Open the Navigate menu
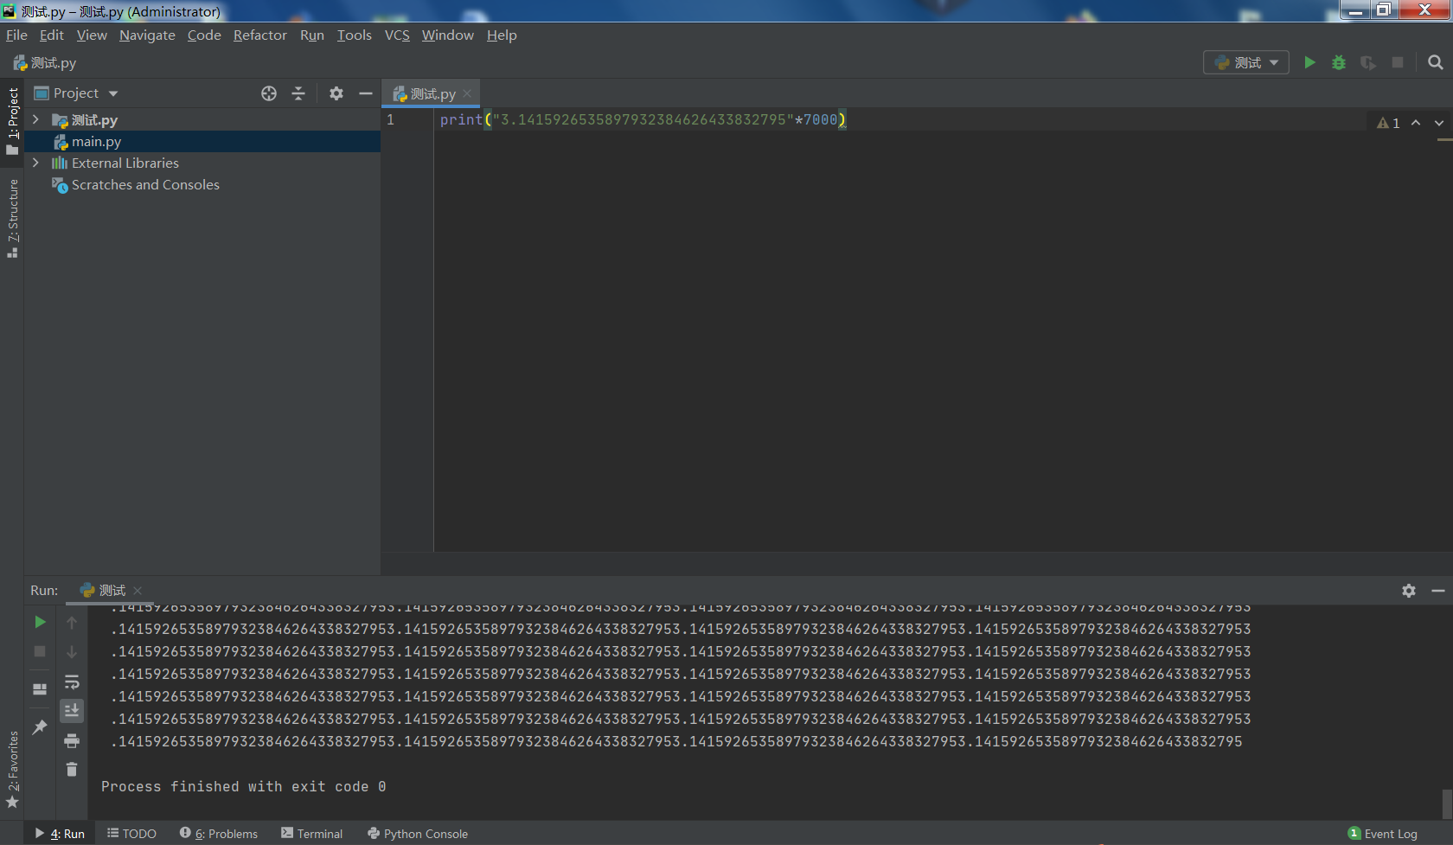 (x=147, y=35)
